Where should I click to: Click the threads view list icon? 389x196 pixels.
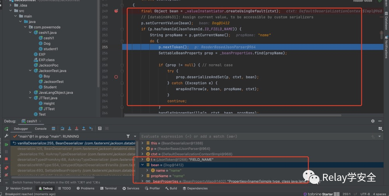[x=53, y=128]
